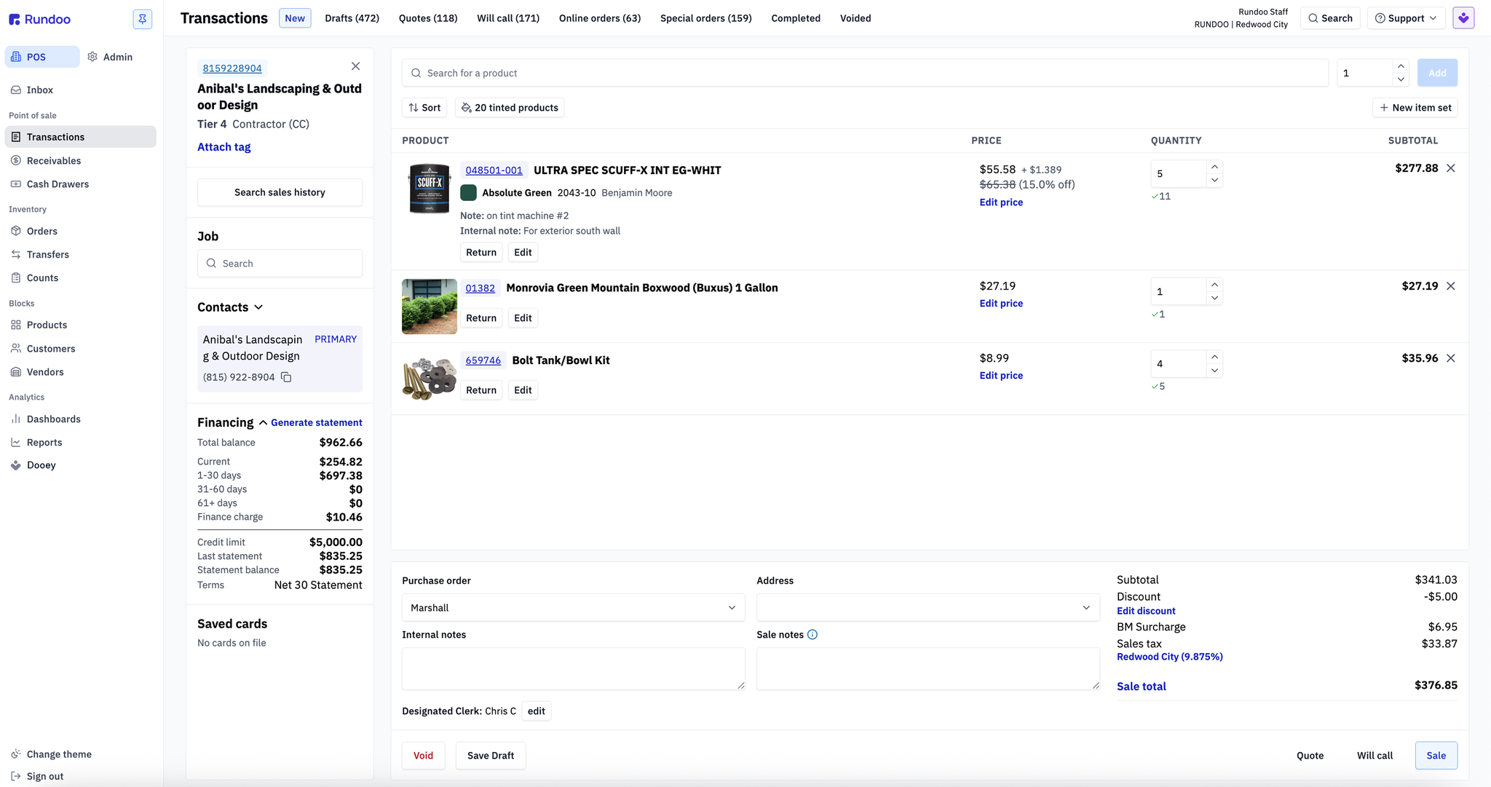This screenshot has height=787, width=1491.
Task: Switch to POS mode
Action: 42,57
